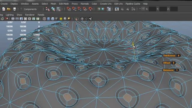Open the Proxy menu
The image size is (192, 108).
(x=75, y=4)
